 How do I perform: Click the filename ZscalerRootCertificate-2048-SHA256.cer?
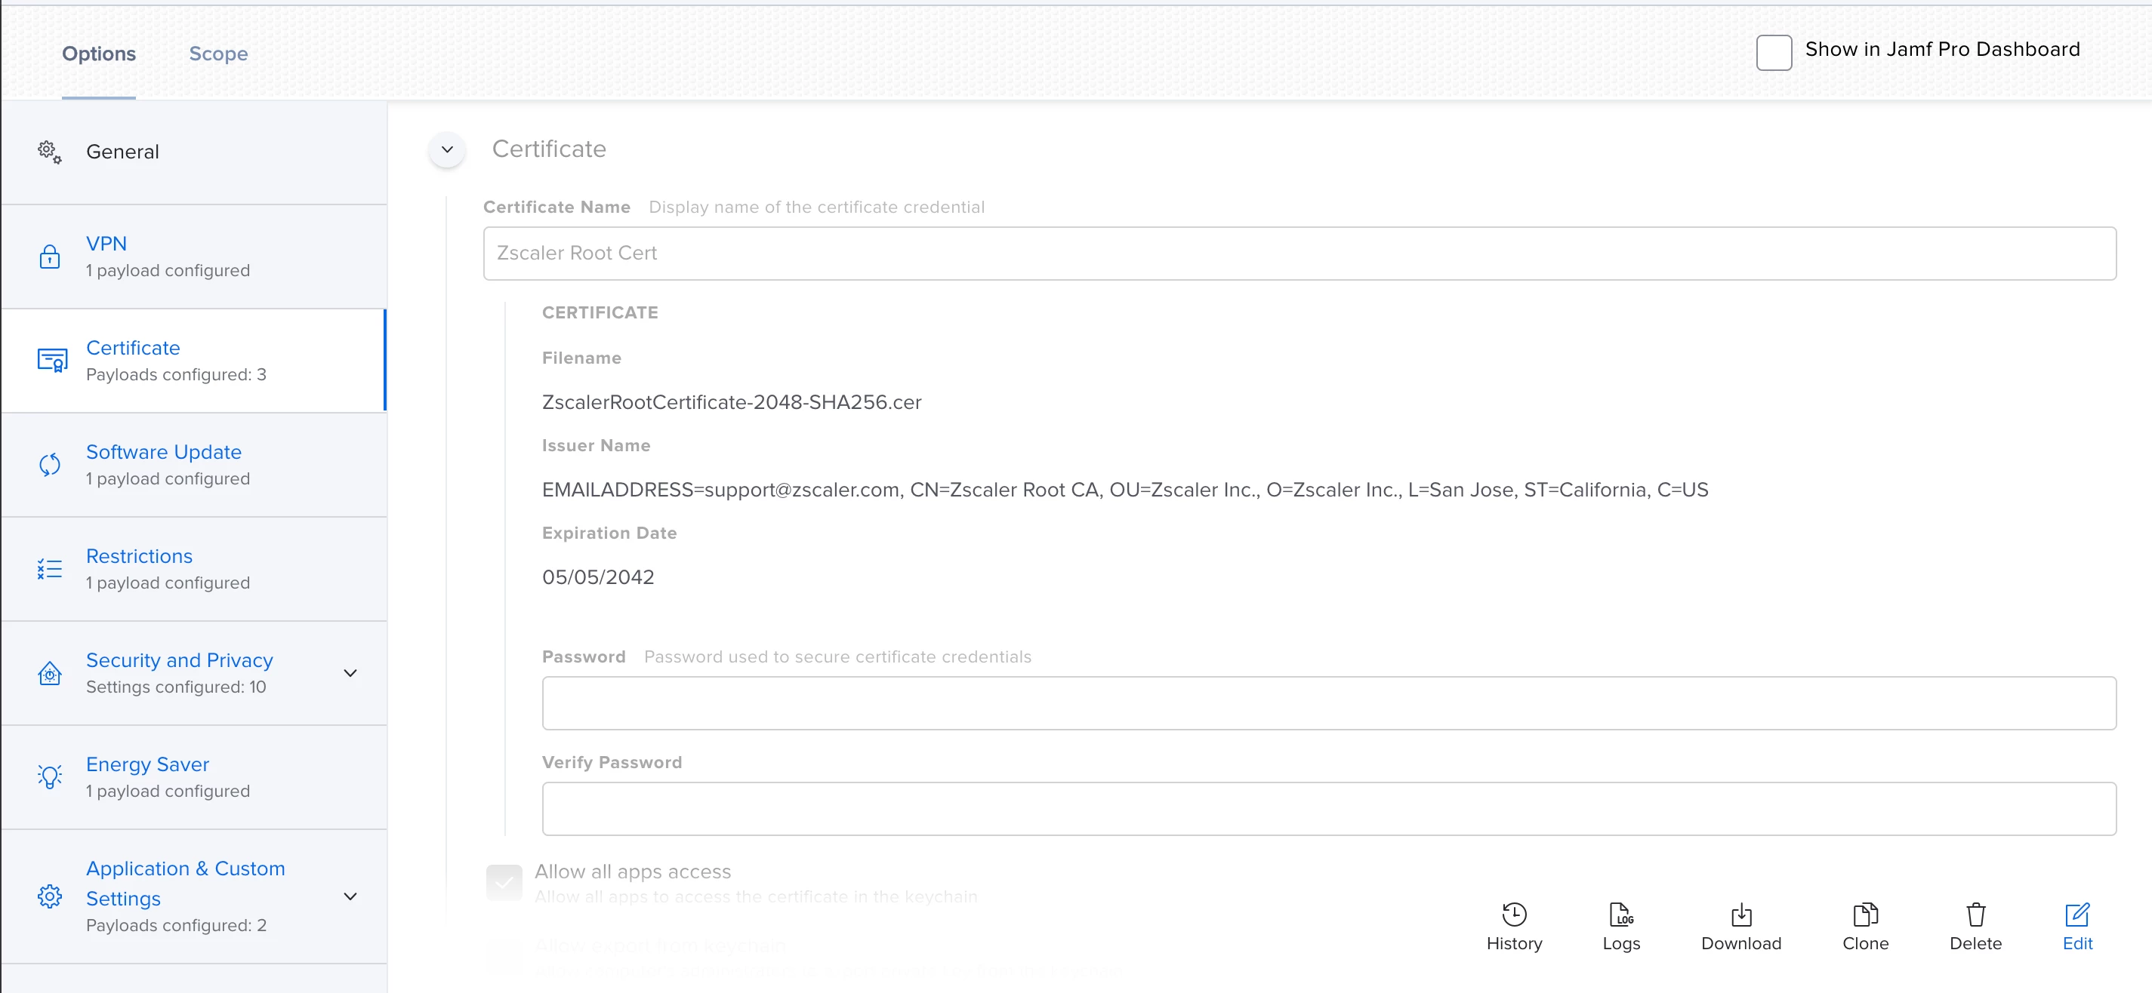[x=731, y=401]
